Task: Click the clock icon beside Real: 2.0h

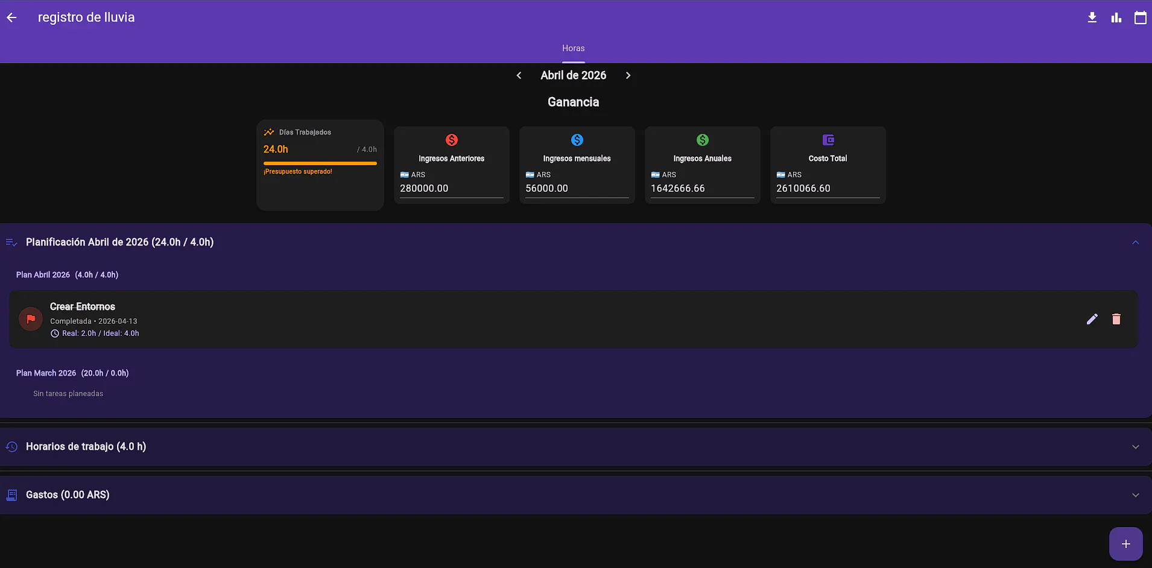Action: [55, 333]
